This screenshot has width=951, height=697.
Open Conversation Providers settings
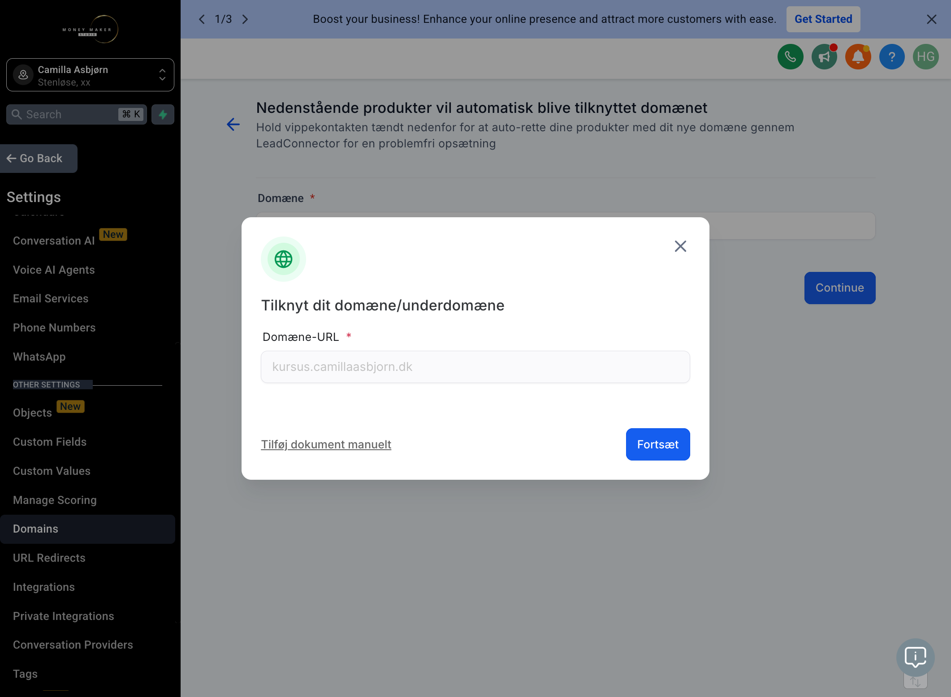tap(73, 645)
